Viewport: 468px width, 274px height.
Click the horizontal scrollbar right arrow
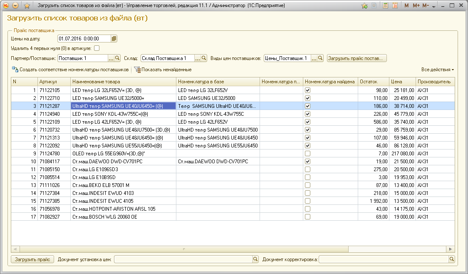point(451,249)
